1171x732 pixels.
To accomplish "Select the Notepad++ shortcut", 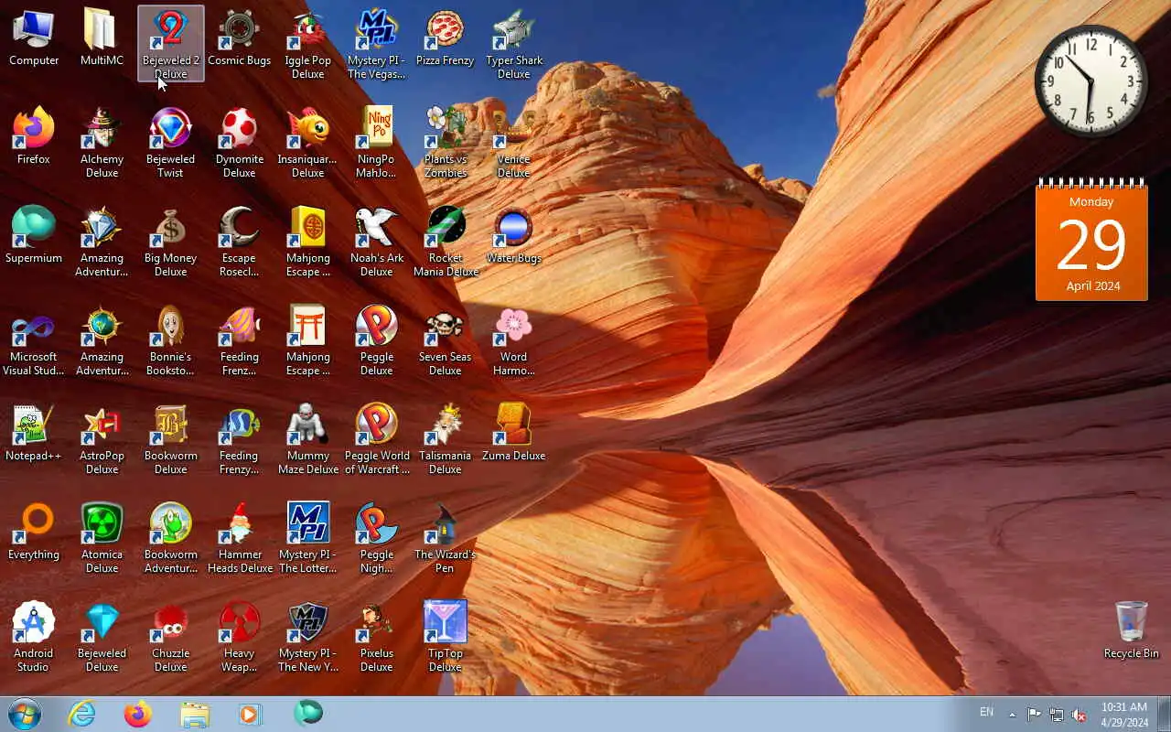I will pos(34,434).
